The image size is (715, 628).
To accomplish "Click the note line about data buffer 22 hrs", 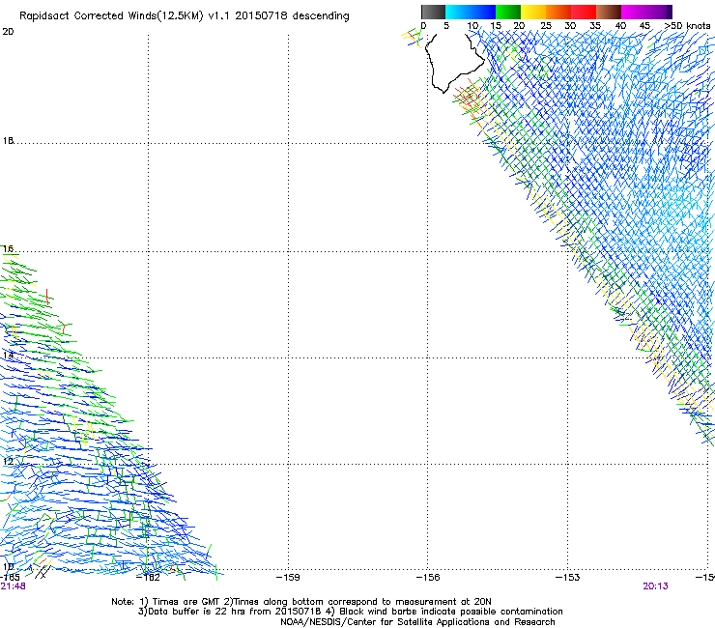I will pos(350,612).
